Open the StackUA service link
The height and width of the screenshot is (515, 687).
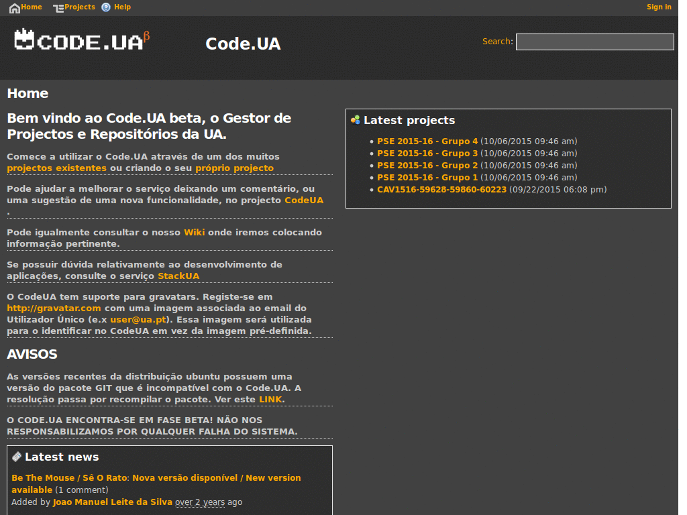[178, 276]
